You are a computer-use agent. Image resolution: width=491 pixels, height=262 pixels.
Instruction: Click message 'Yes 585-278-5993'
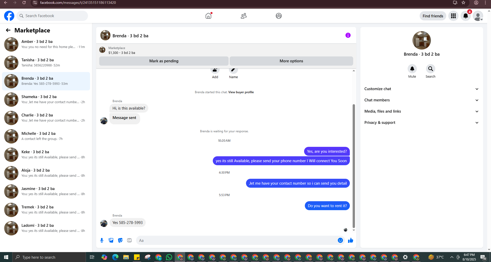(x=128, y=223)
